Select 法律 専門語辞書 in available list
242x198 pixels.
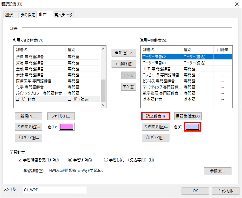click(57, 57)
